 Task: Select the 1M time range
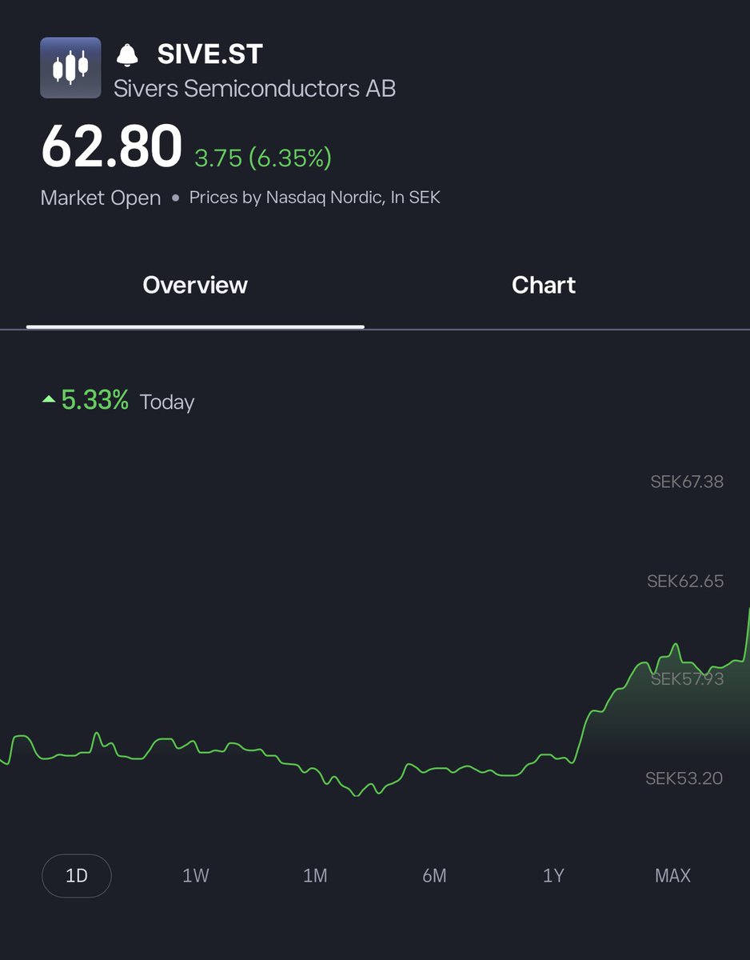pos(315,876)
